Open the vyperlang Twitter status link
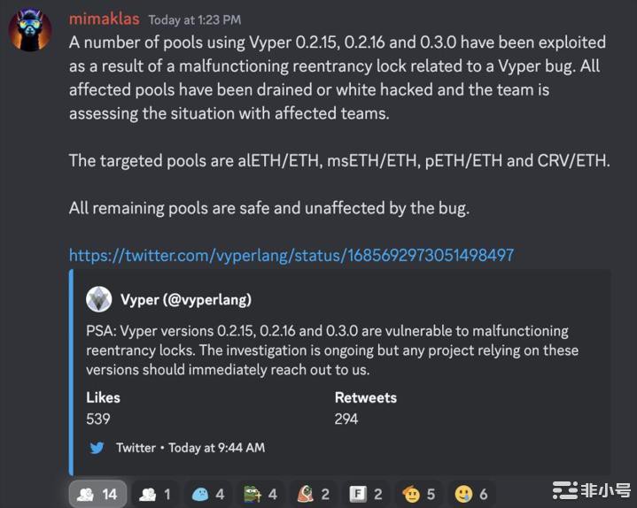Viewport: 637px width, 508px height. [291, 255]
